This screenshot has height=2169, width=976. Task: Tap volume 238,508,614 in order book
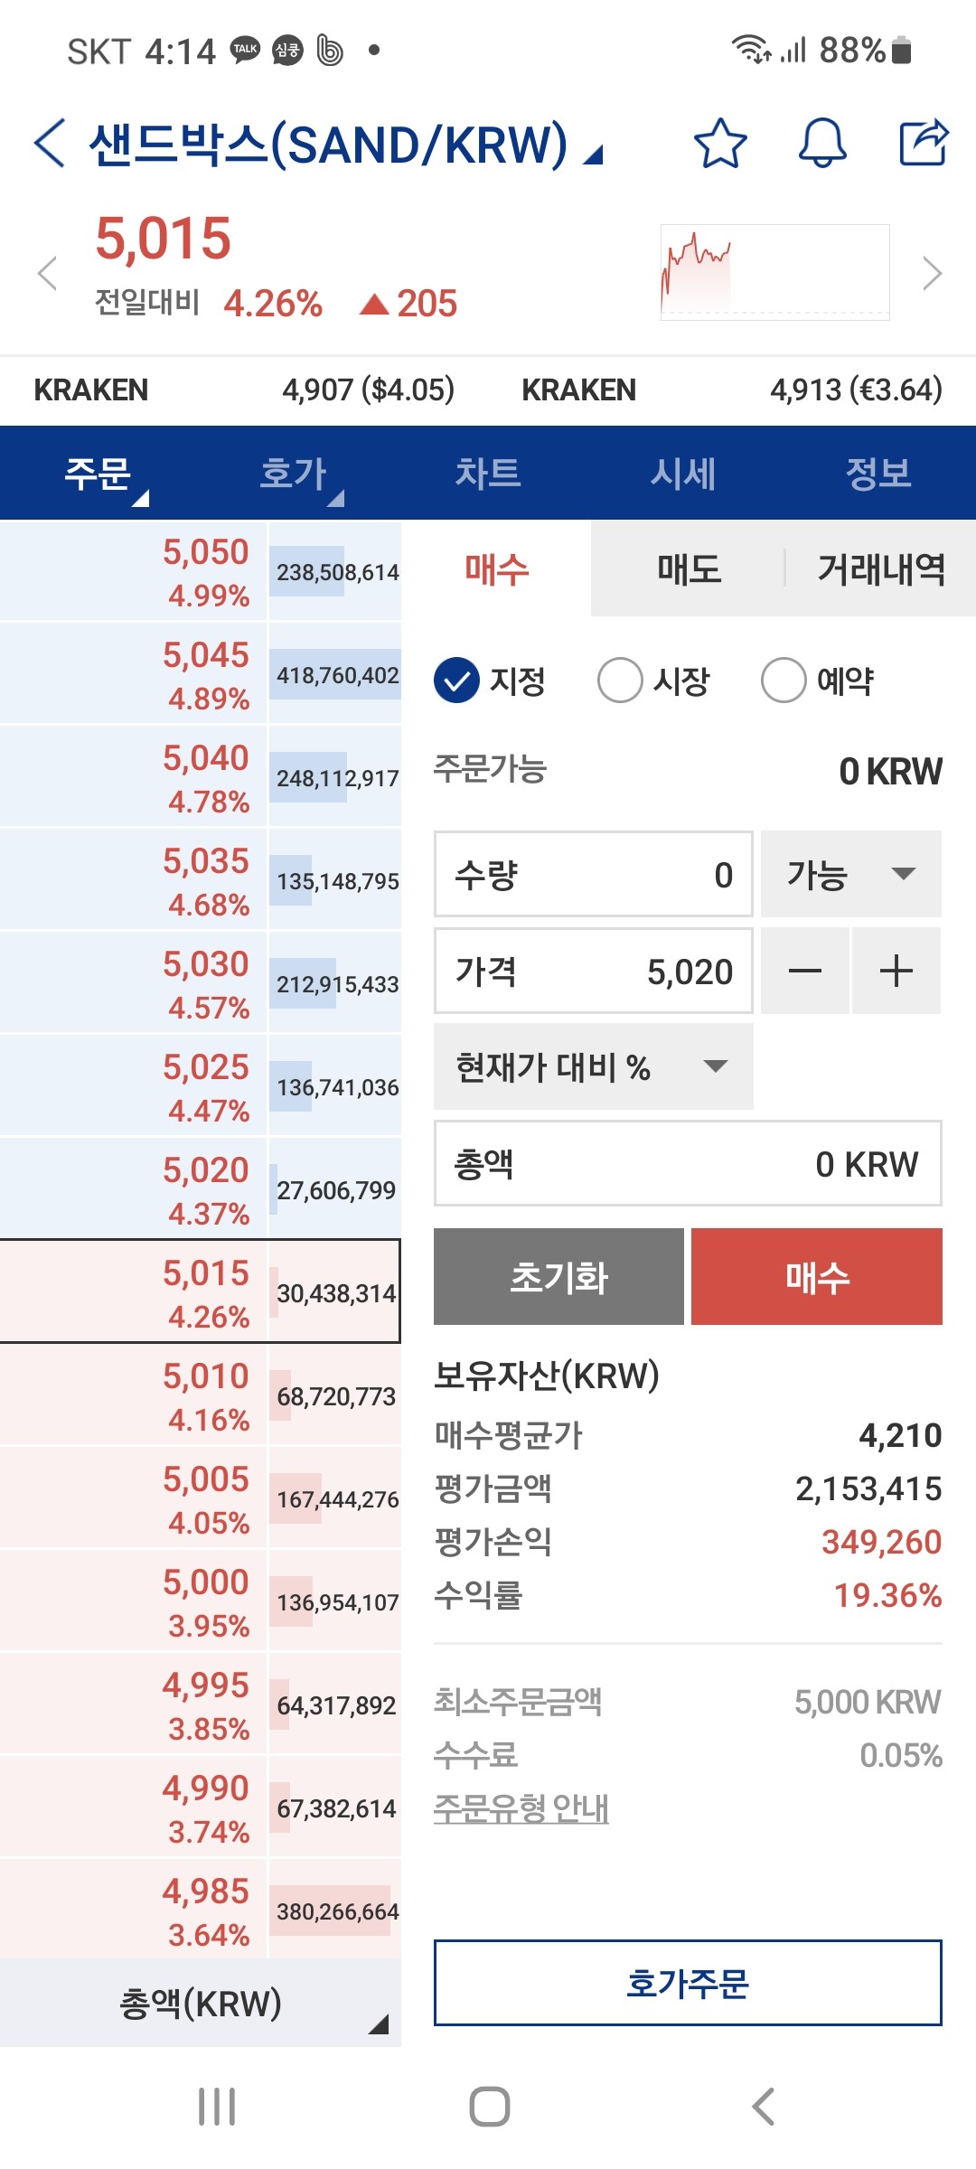[337, 572]
